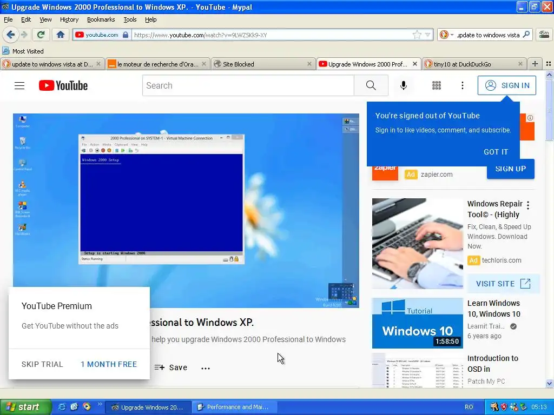Click the video player to play or pause
The height and width of the screenshot is (415, 554).
(x=186, y=210)
